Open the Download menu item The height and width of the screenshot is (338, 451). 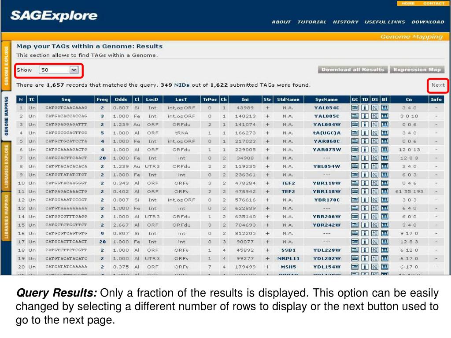(x=428, y=22)
